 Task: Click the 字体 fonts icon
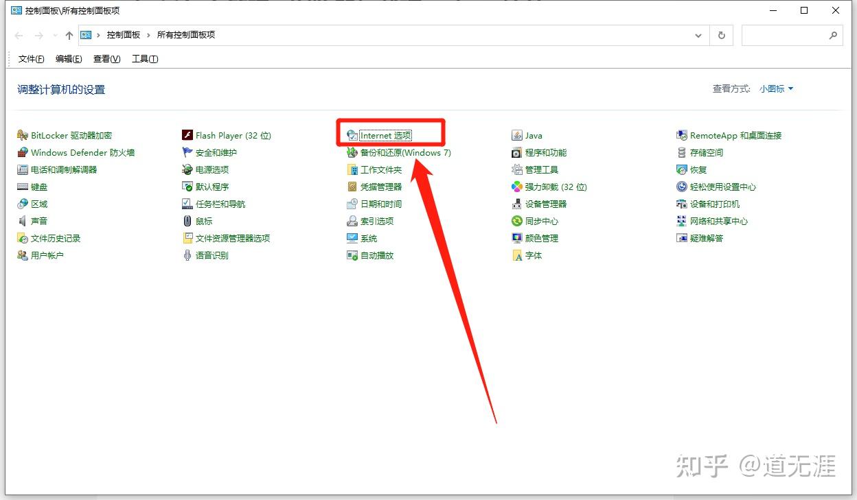tap(517, 256)
